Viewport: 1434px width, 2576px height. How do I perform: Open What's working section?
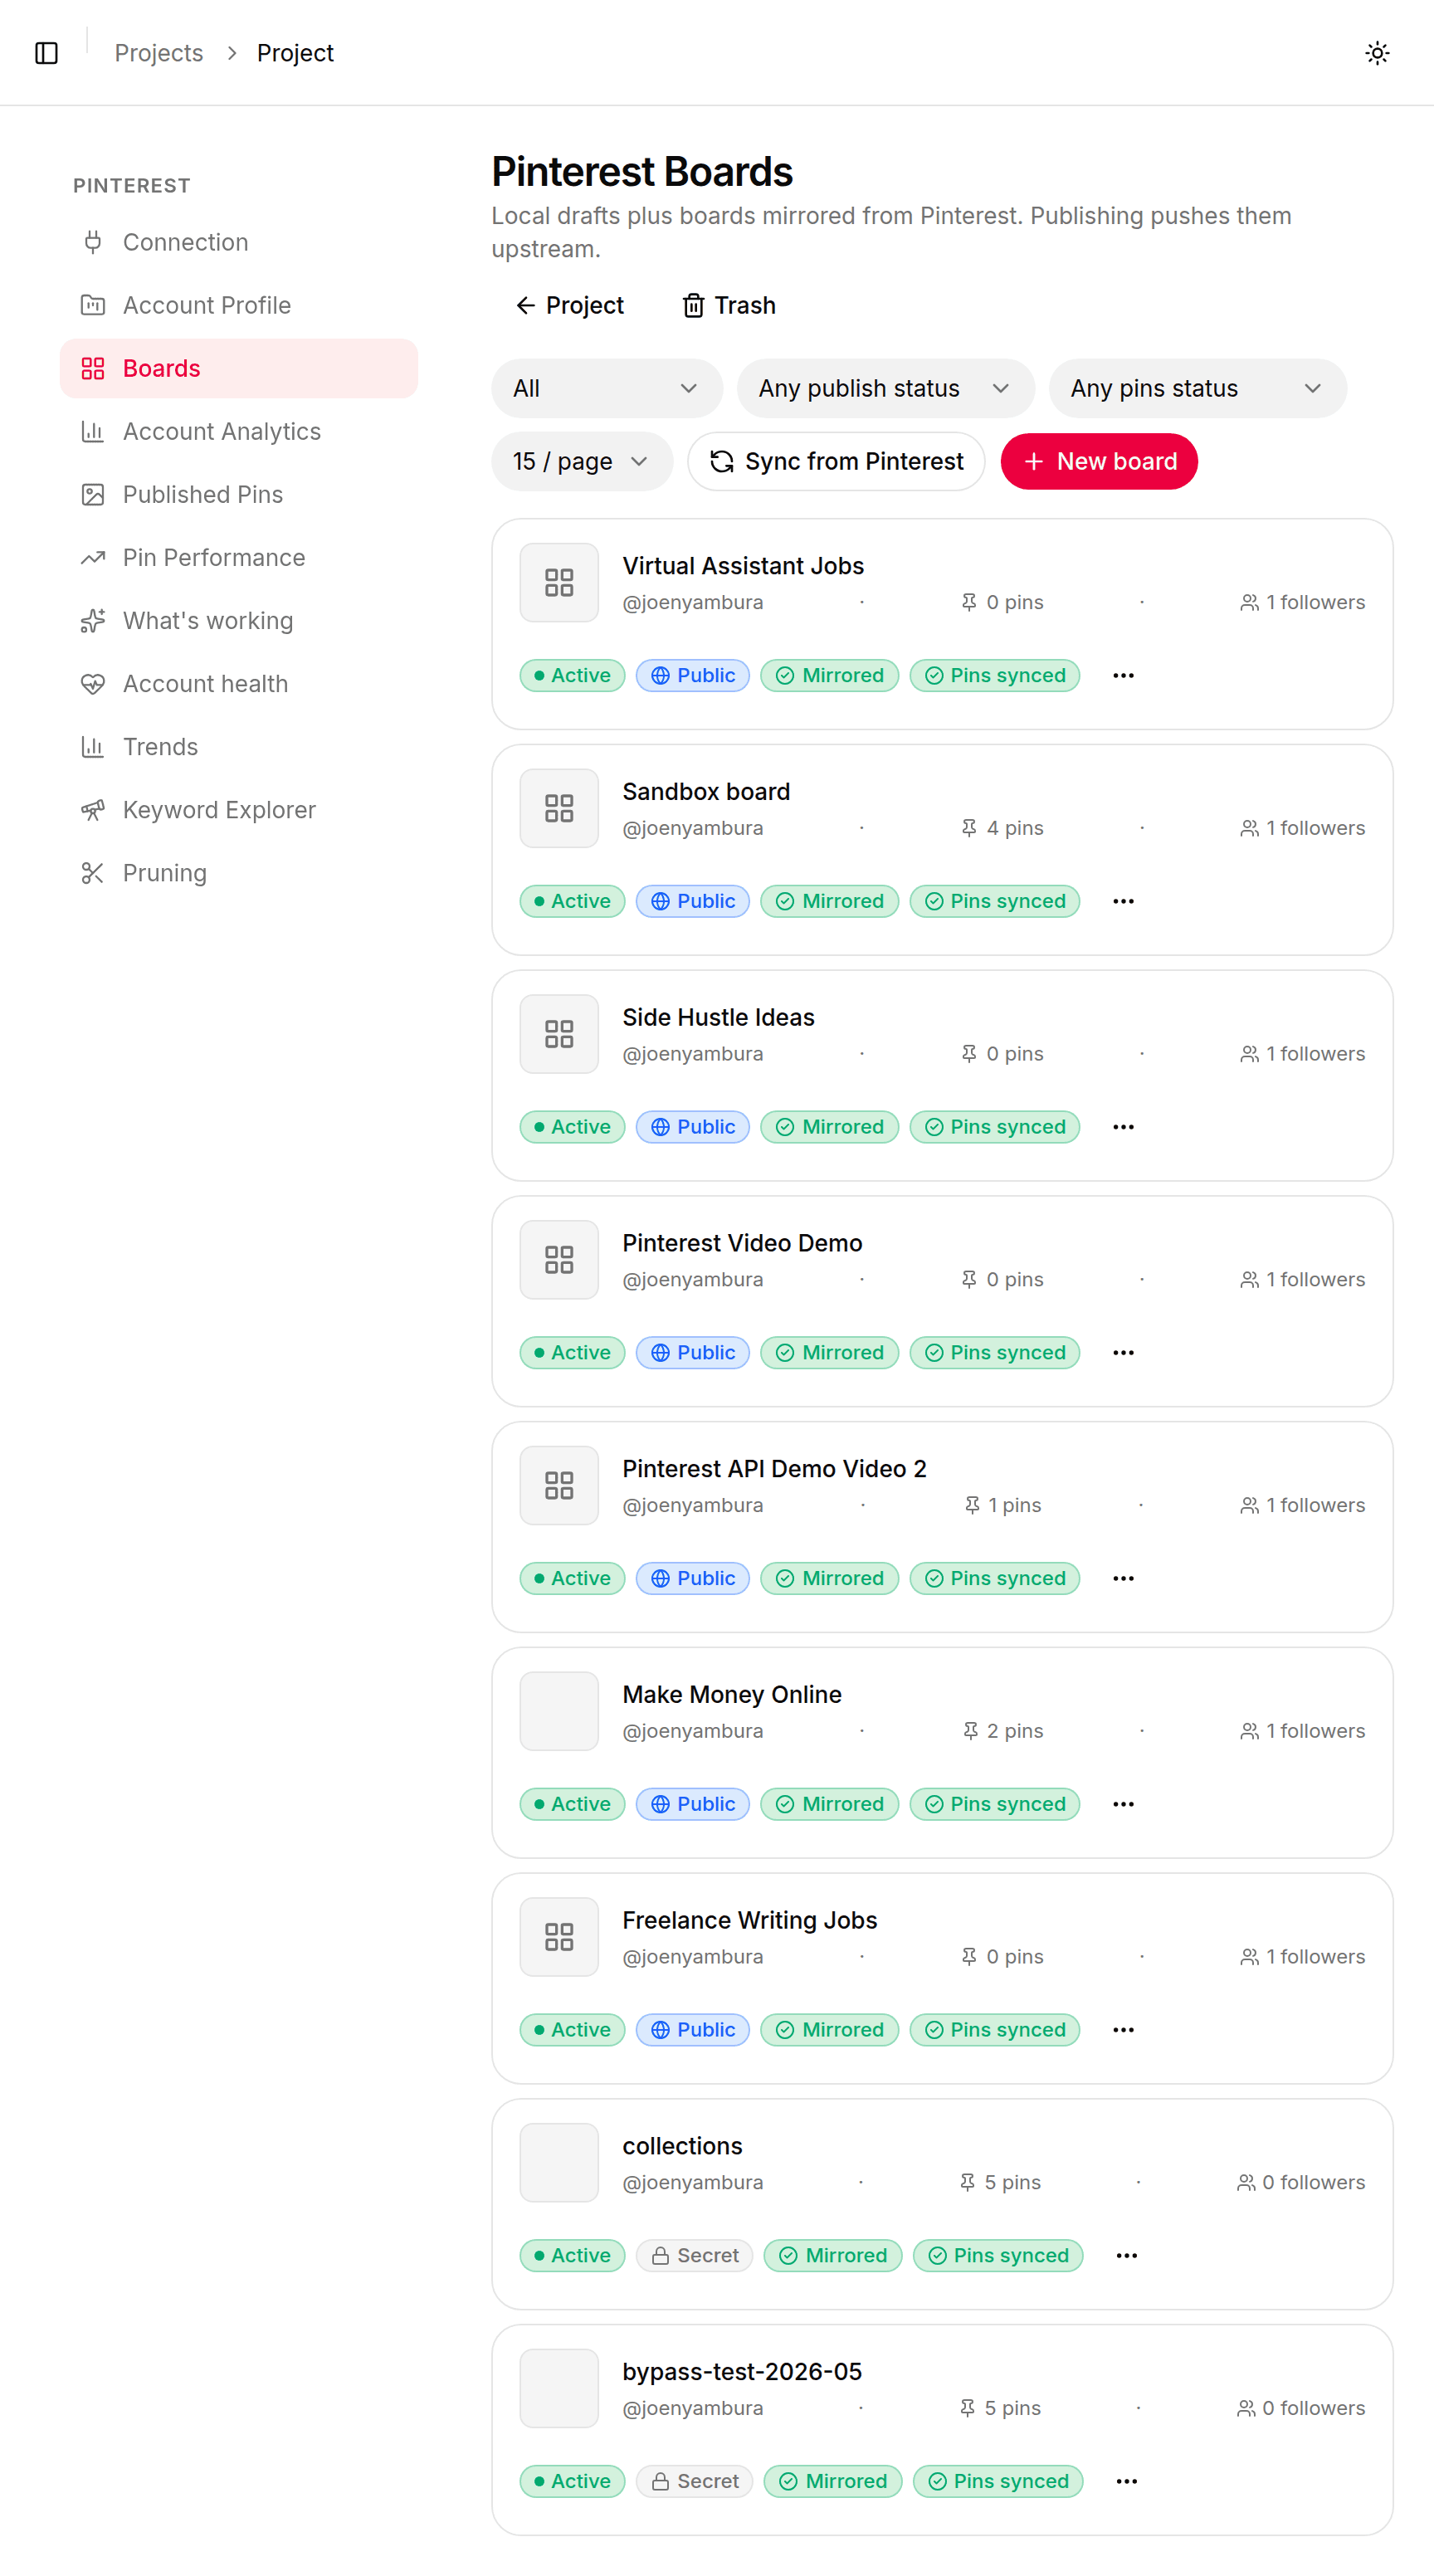pos(239,620)
